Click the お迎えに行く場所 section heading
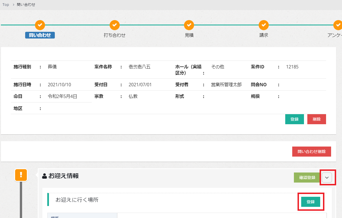Viewport: 342px width, 218px height. coord(77,200)
